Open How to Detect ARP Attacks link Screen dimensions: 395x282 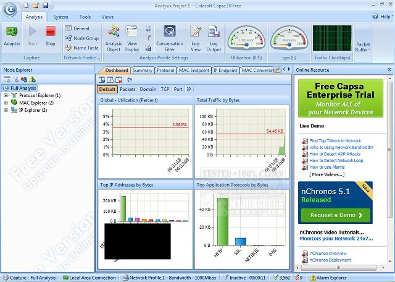click(335, 154)
